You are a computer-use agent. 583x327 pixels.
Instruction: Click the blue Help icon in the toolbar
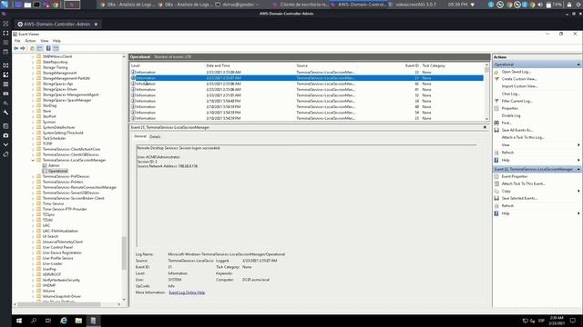(48, 48)
